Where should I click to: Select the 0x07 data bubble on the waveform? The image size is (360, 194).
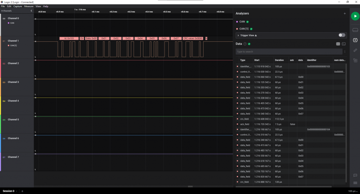click(176, 39)
